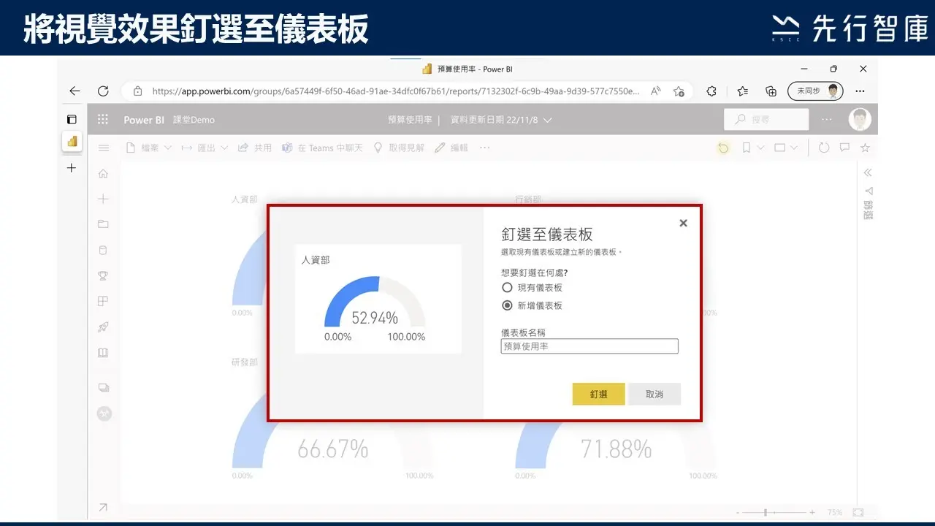Go back with the browser back arrow
Image resolution: width=935 pixels, height=526 pixels.
[75, 91]
